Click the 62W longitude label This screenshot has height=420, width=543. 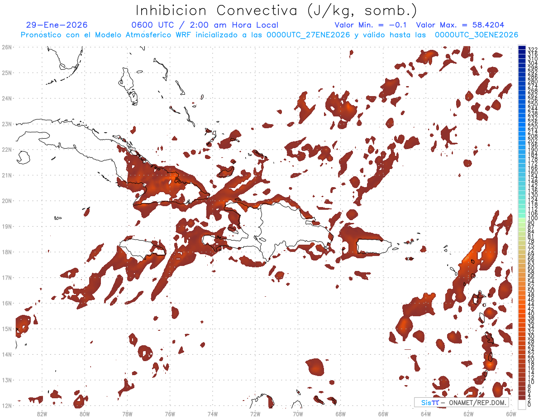pos(468,414)
